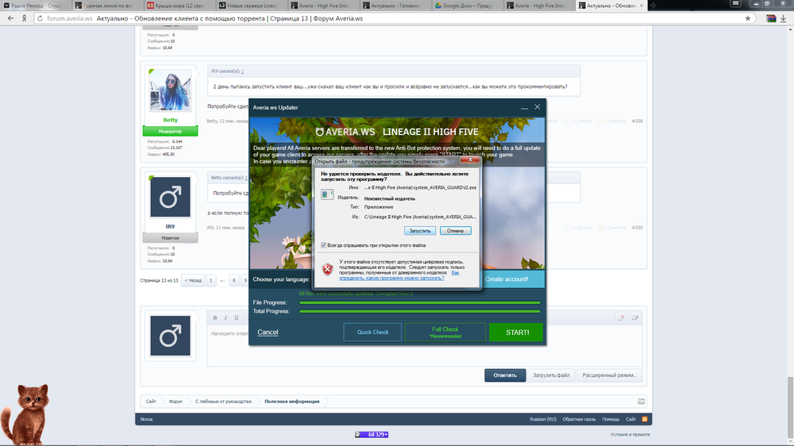Click Запустить to run the program

coord(419,231)
